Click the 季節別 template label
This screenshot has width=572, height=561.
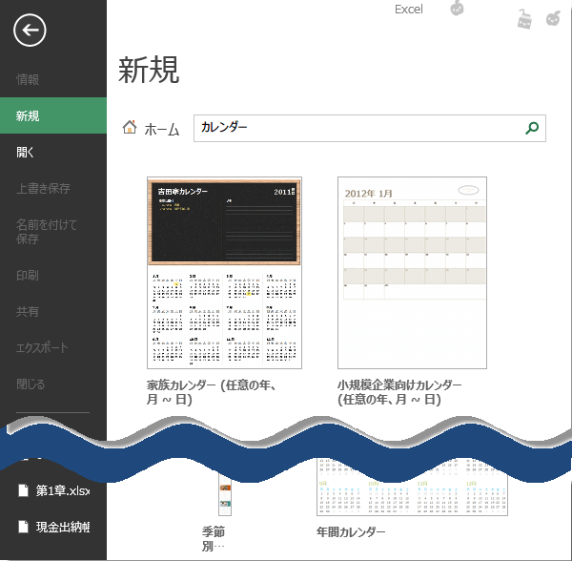click(x=214, y=539)
